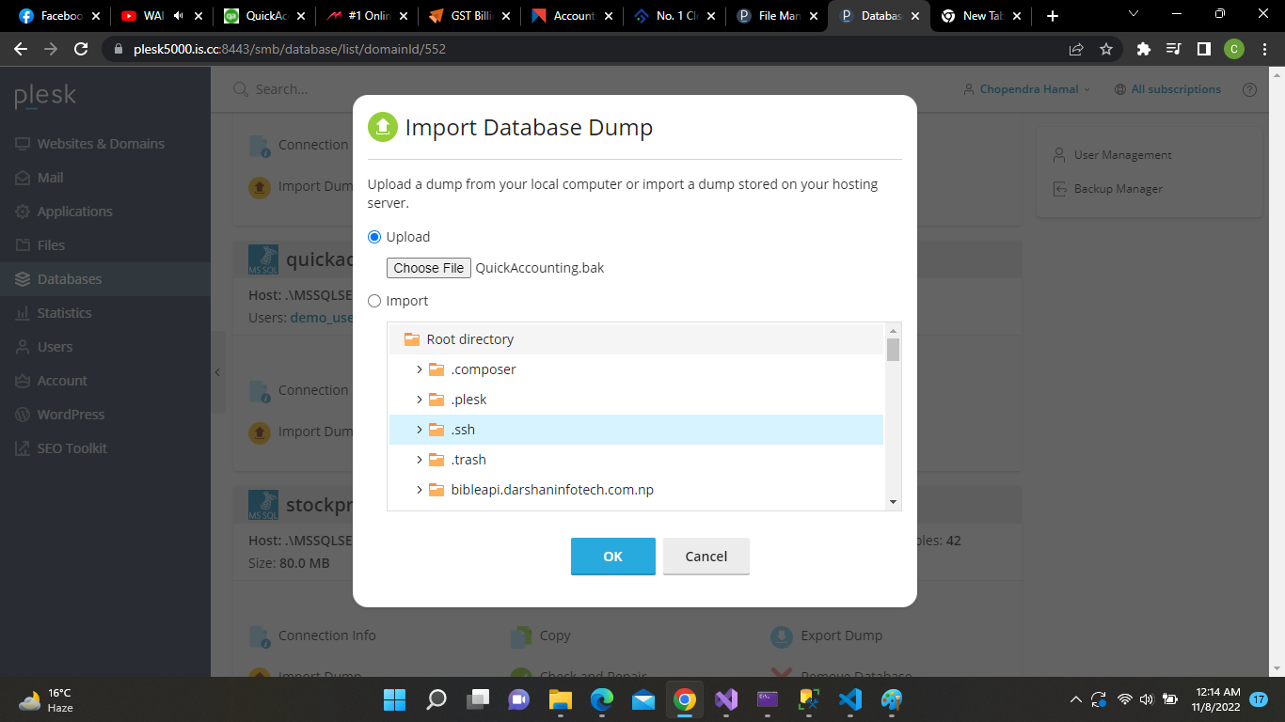Screen dimensions: 1285x722
Task: Open Backup Manager
Action: [x=1118, y=189]
